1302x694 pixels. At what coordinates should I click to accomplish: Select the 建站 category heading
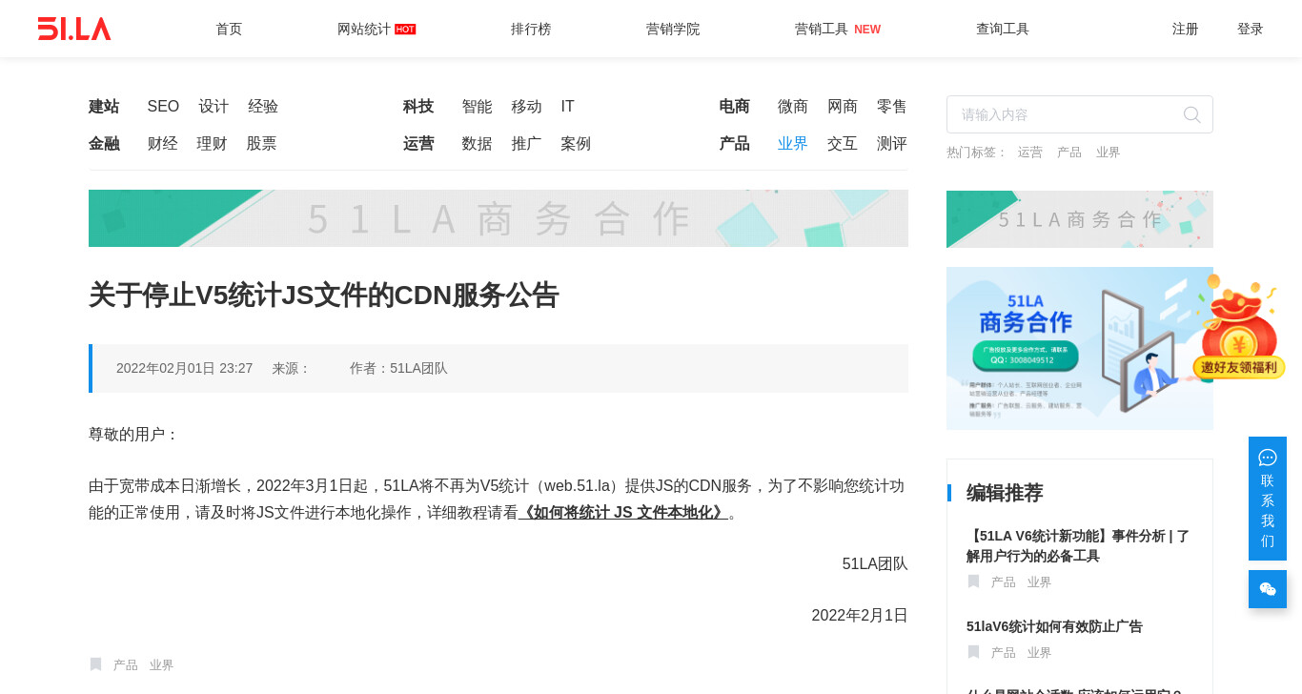click(x=104, y=107)
